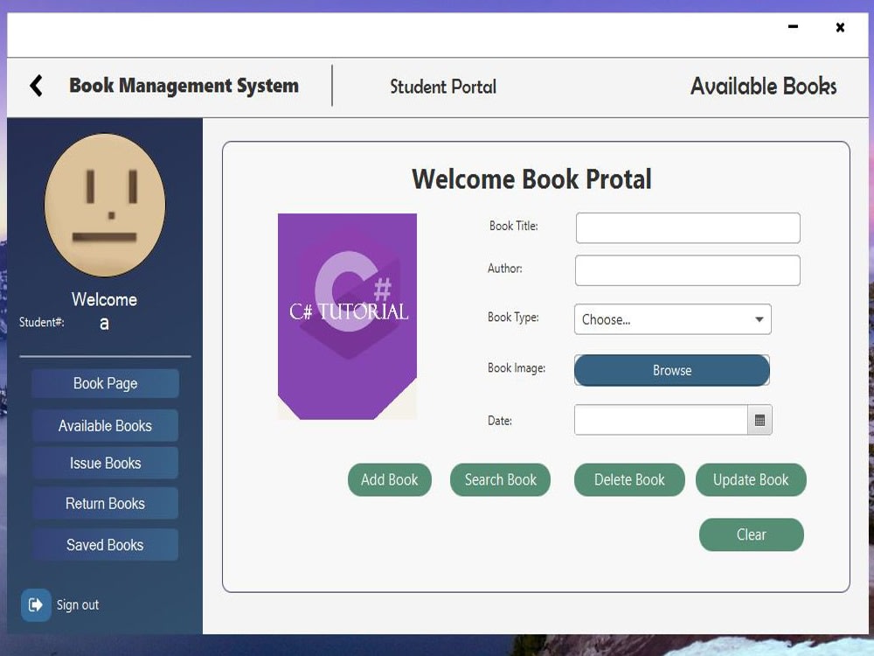The width and height of the screenshot is (874, 656).
Task: Open Book Page from the sidebar
Action: 105,383
